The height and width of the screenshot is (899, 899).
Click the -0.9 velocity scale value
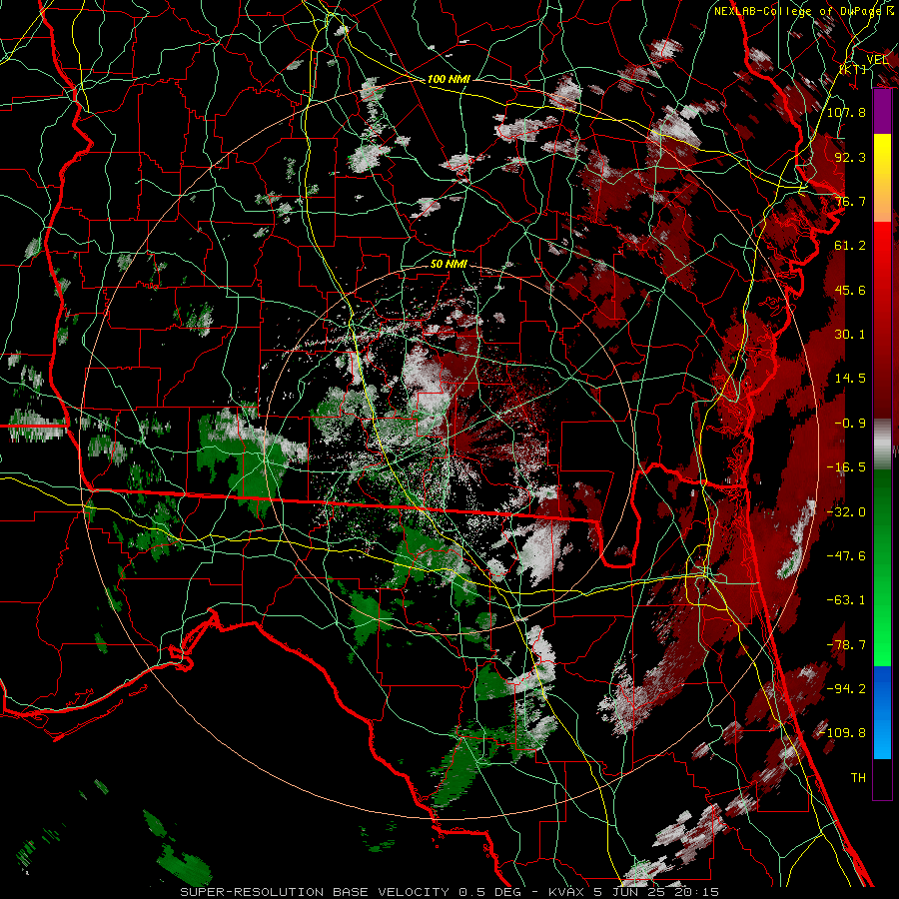click(x=850, y=424)
